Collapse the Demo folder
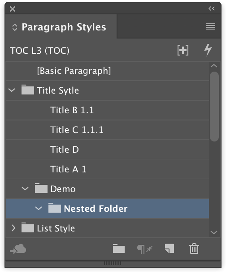 [x=25, y=189]
